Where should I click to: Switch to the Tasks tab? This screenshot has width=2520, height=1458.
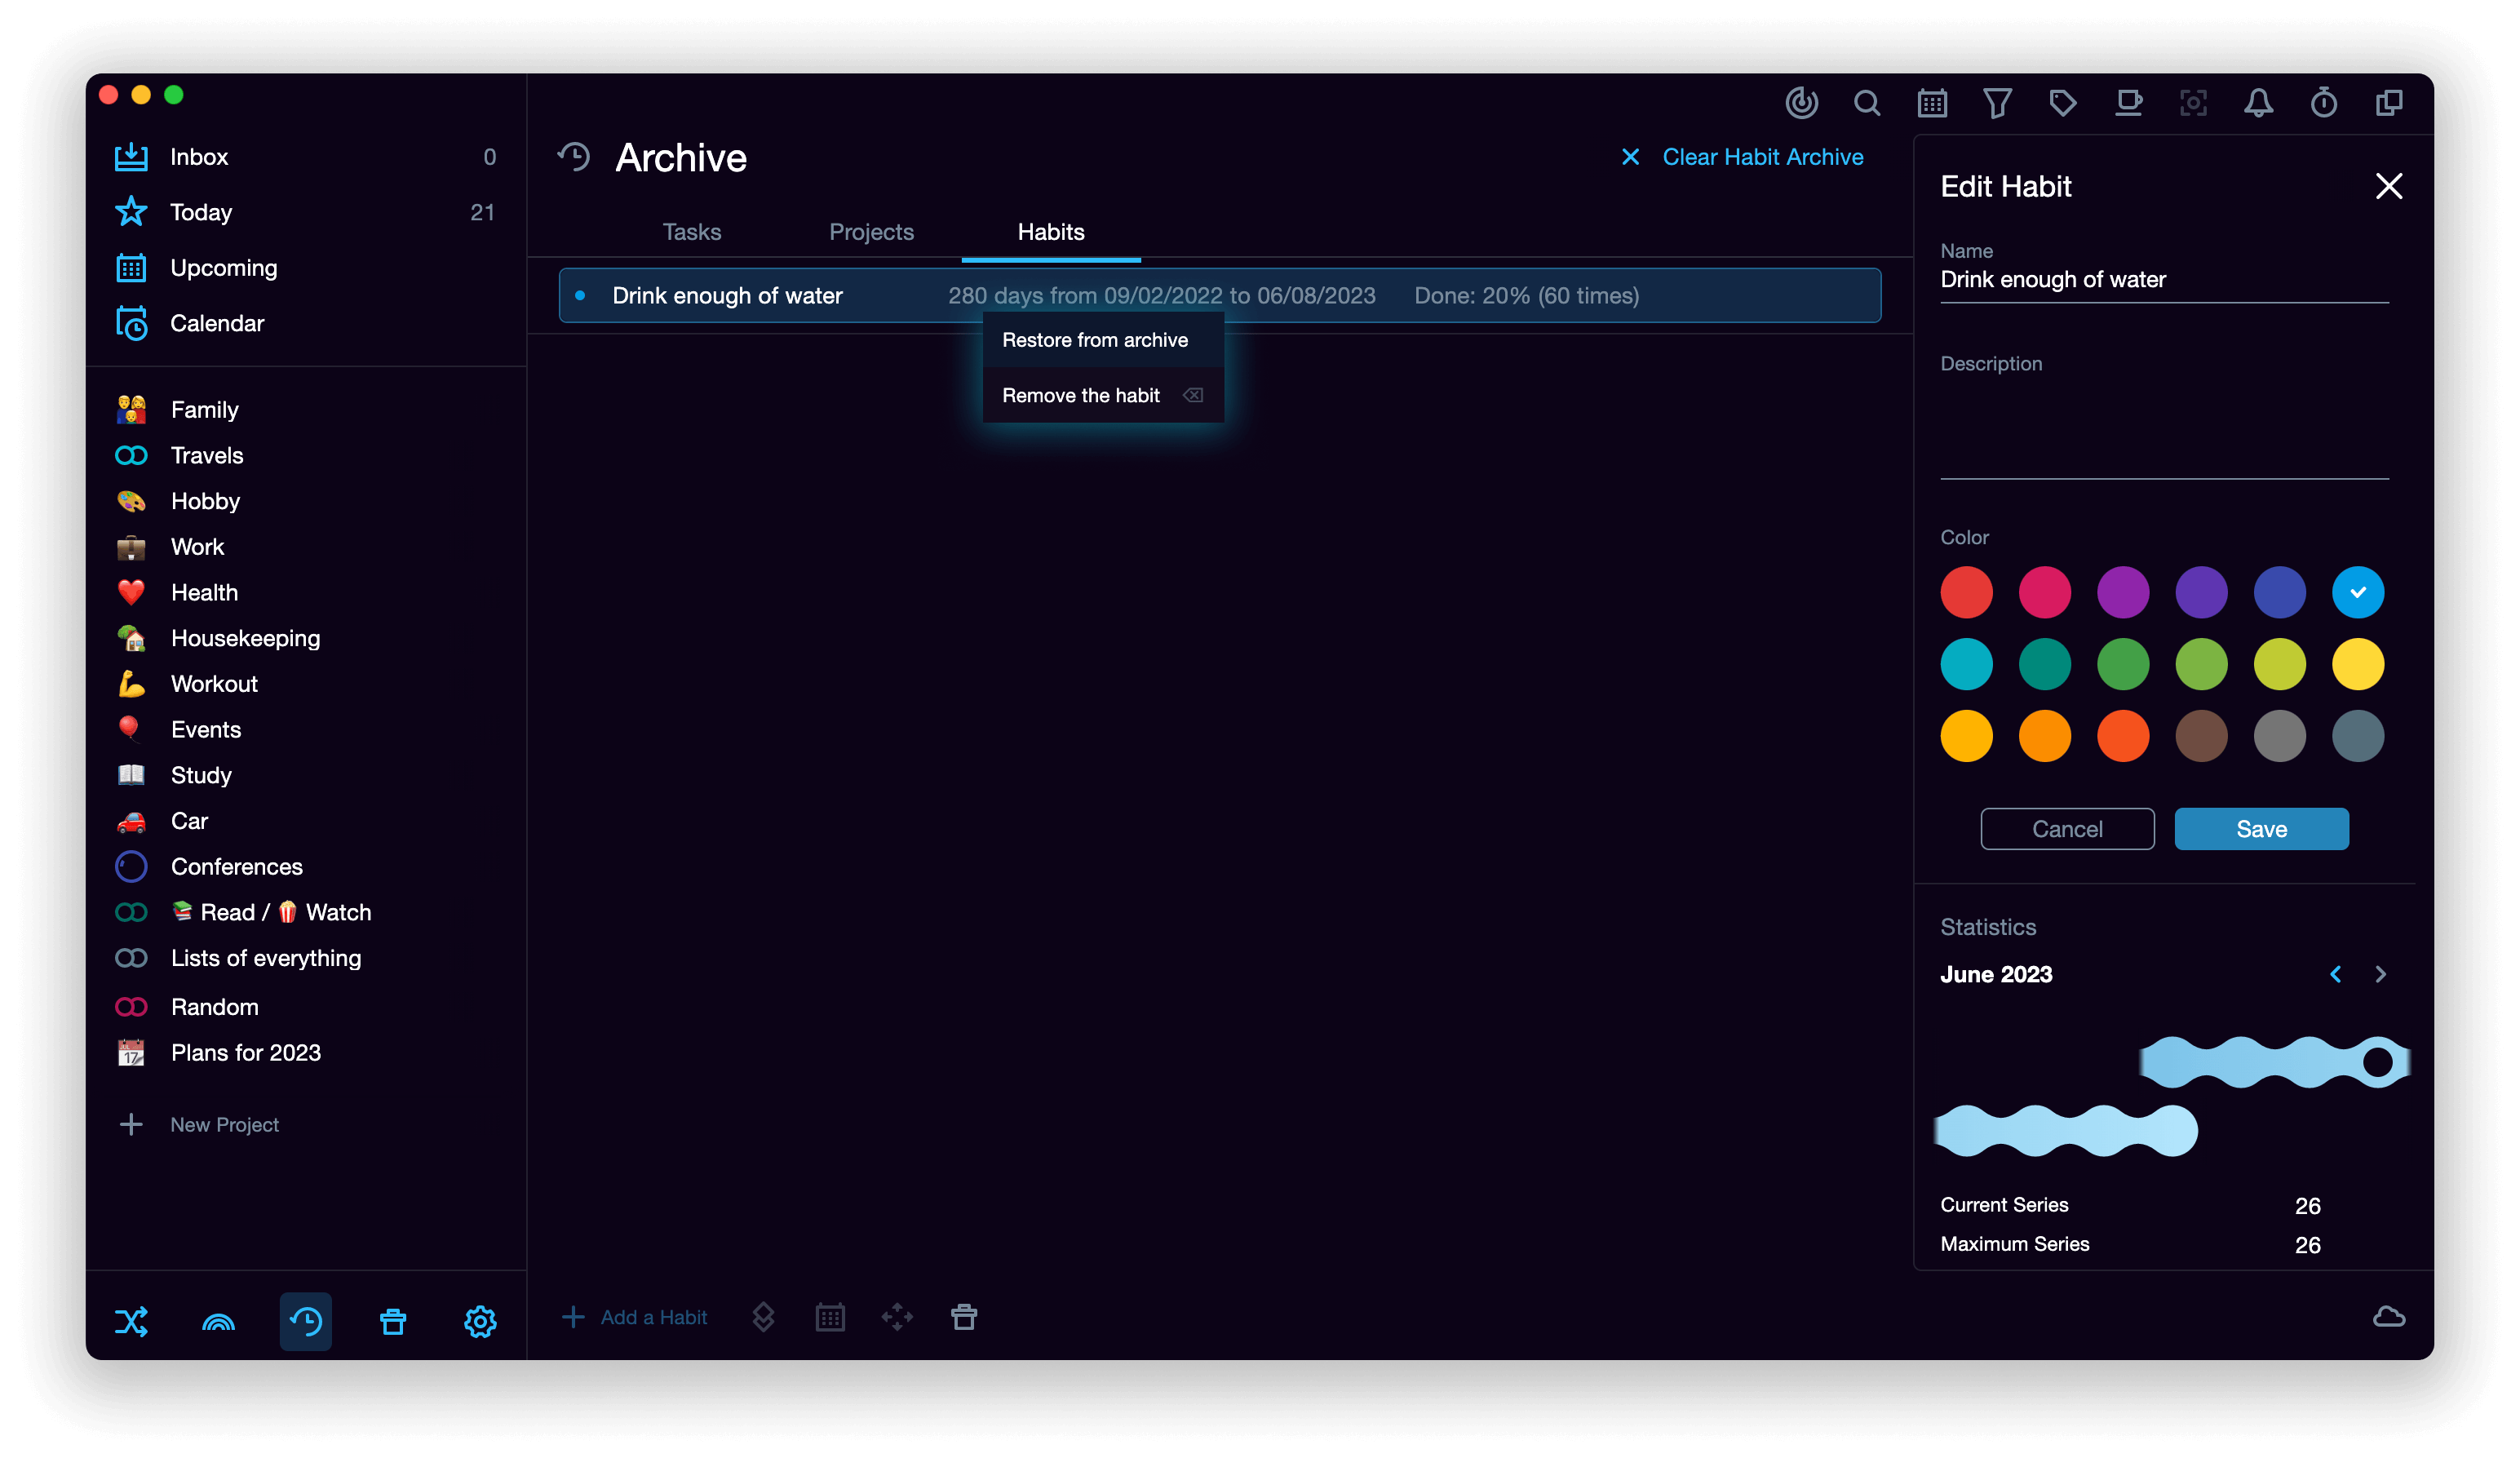point(691,232)
